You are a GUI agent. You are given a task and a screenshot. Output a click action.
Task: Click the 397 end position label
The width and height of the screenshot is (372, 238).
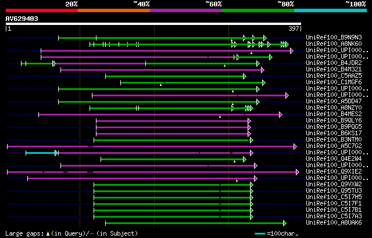(294, 28)
